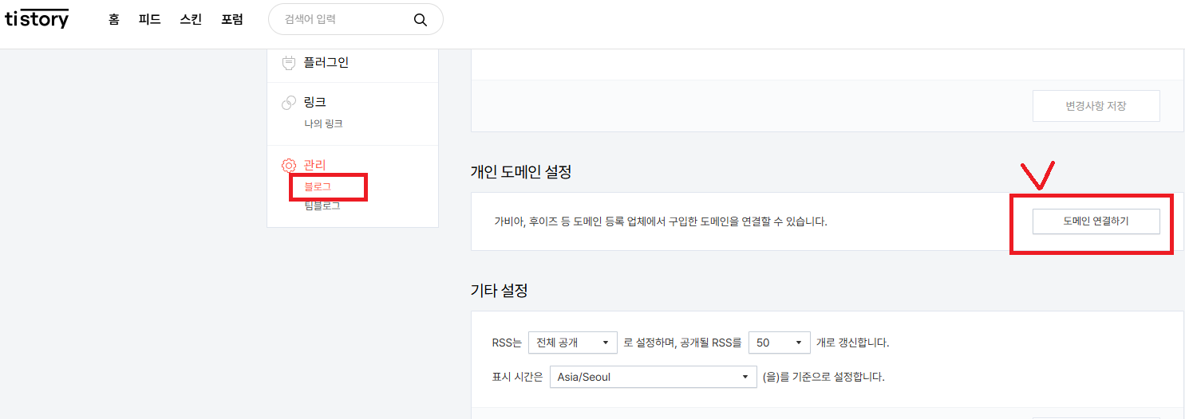Open the 스킨 menu
Viewport: 1185px width, 419px height.
(191, 20)
